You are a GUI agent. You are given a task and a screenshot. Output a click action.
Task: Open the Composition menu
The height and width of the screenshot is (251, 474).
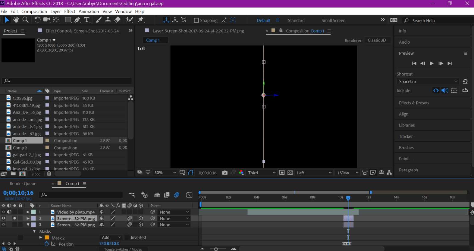34,11
